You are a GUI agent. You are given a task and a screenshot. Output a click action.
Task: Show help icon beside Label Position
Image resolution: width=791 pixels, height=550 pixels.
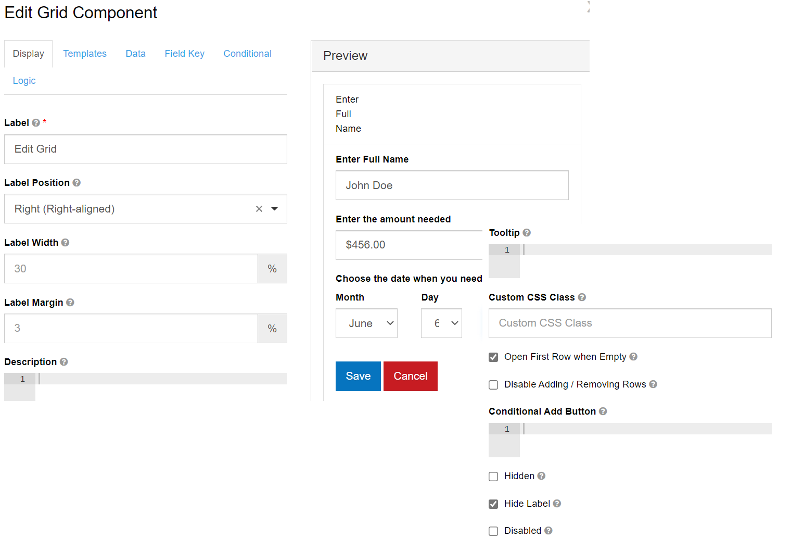(x=76, y=183)
